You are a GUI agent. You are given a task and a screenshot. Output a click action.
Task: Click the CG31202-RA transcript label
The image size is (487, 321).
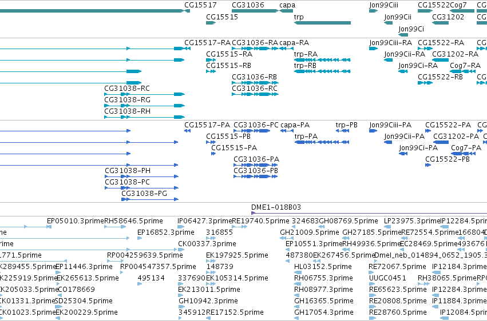[456, 54]
